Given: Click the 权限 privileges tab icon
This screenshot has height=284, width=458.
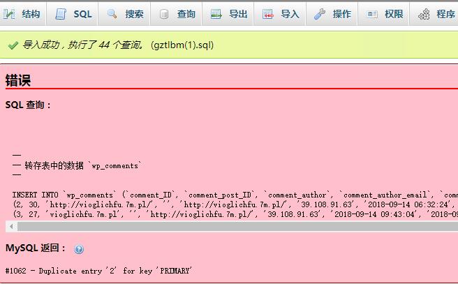Looking at the screenshot, I should (372, 14).
